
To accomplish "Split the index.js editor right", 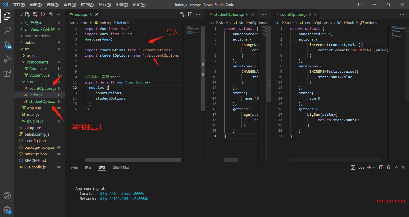I will pos(190,14).
